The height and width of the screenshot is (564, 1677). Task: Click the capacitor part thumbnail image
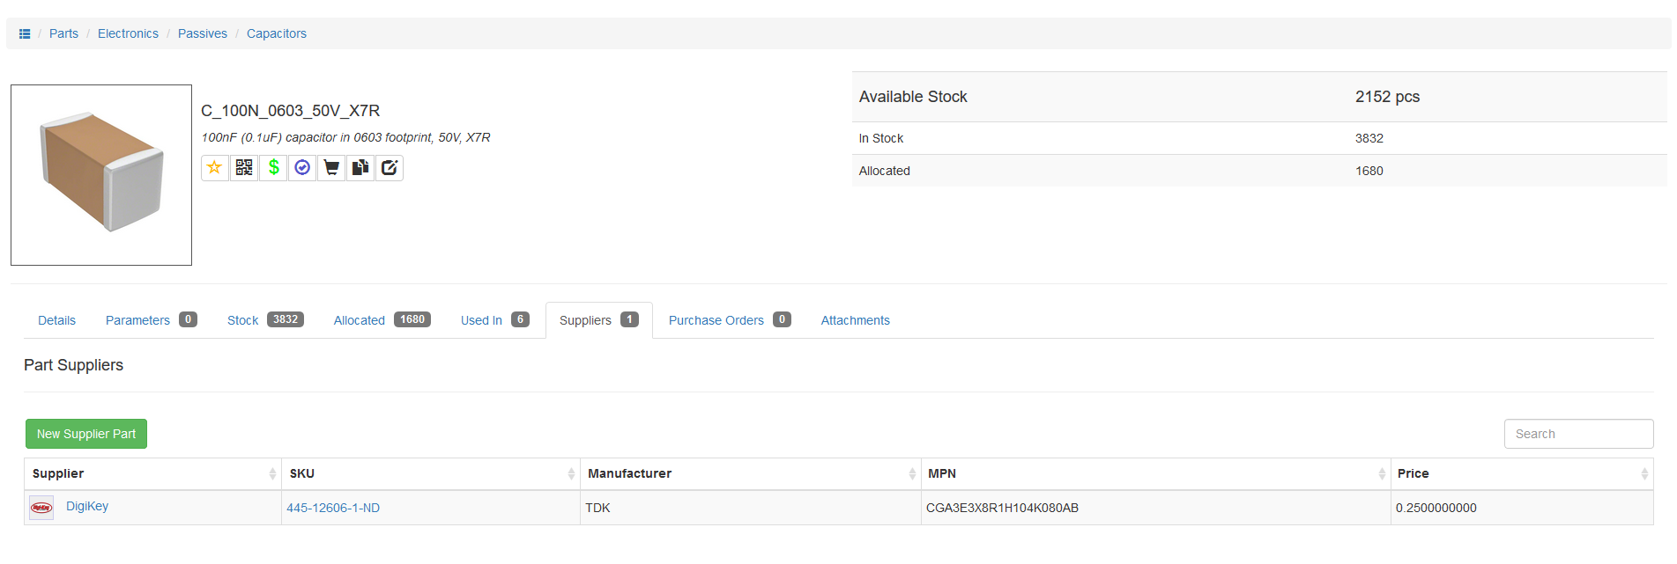click(x=101, y=175)
